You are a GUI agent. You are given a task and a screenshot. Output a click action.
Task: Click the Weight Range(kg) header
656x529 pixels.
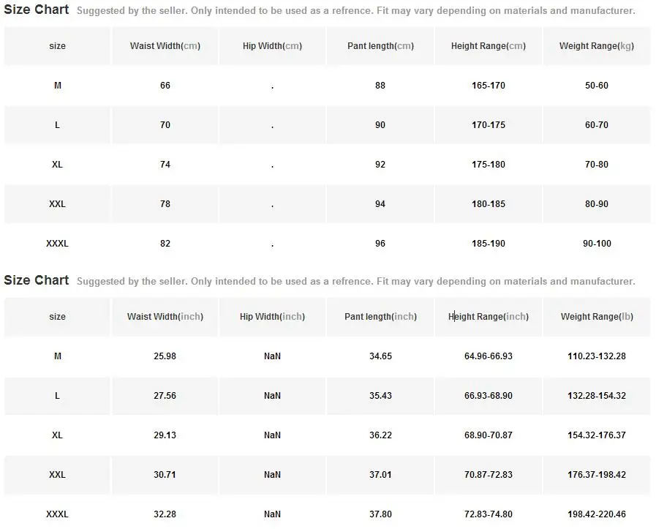click(x=597, y=46)
